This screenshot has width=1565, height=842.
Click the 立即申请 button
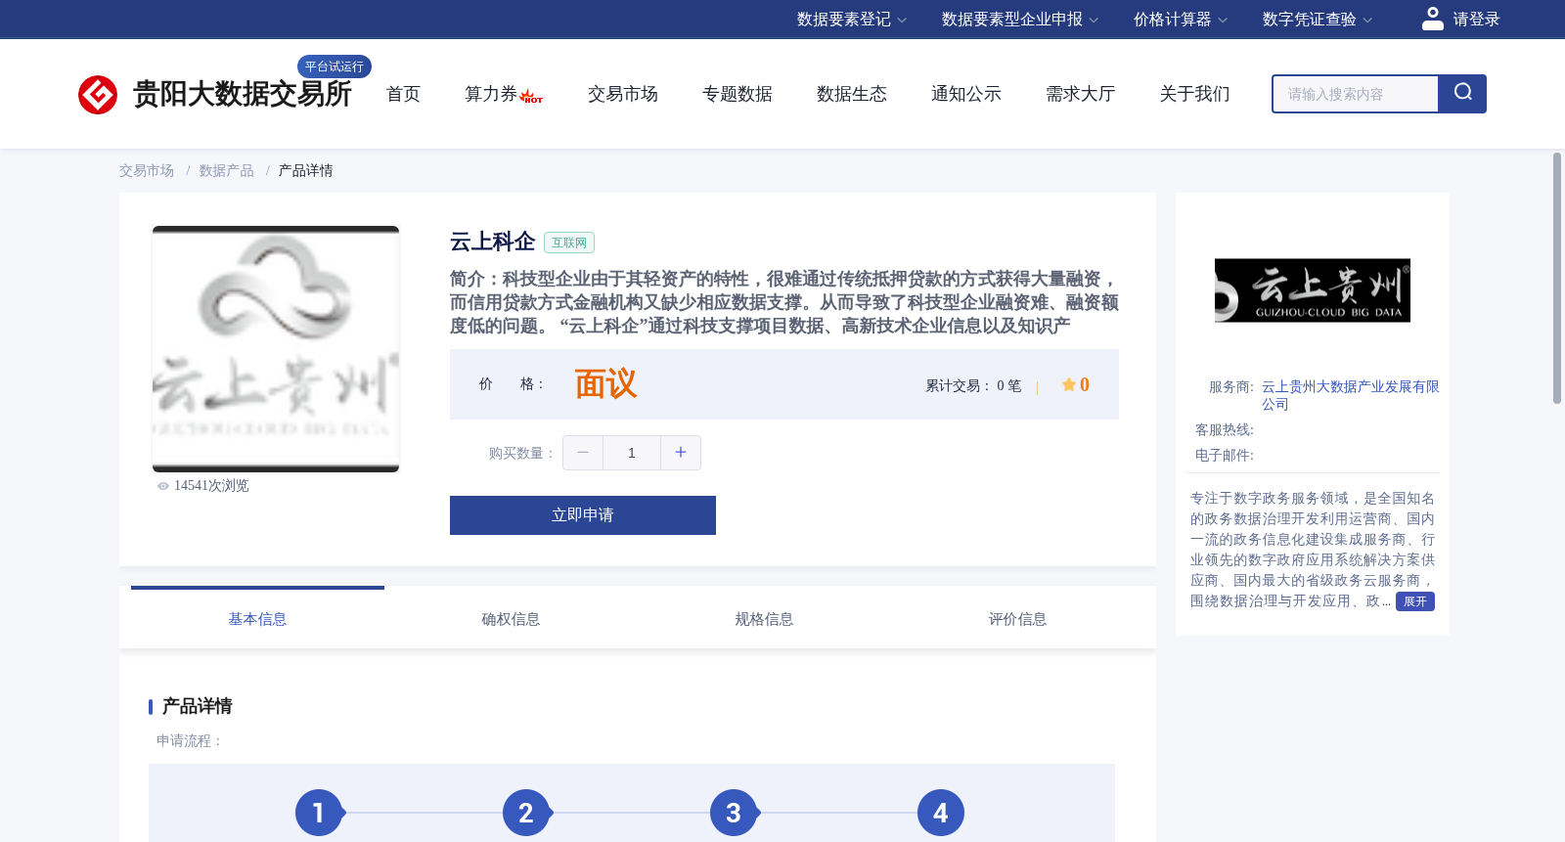click(x=583, y=515)
